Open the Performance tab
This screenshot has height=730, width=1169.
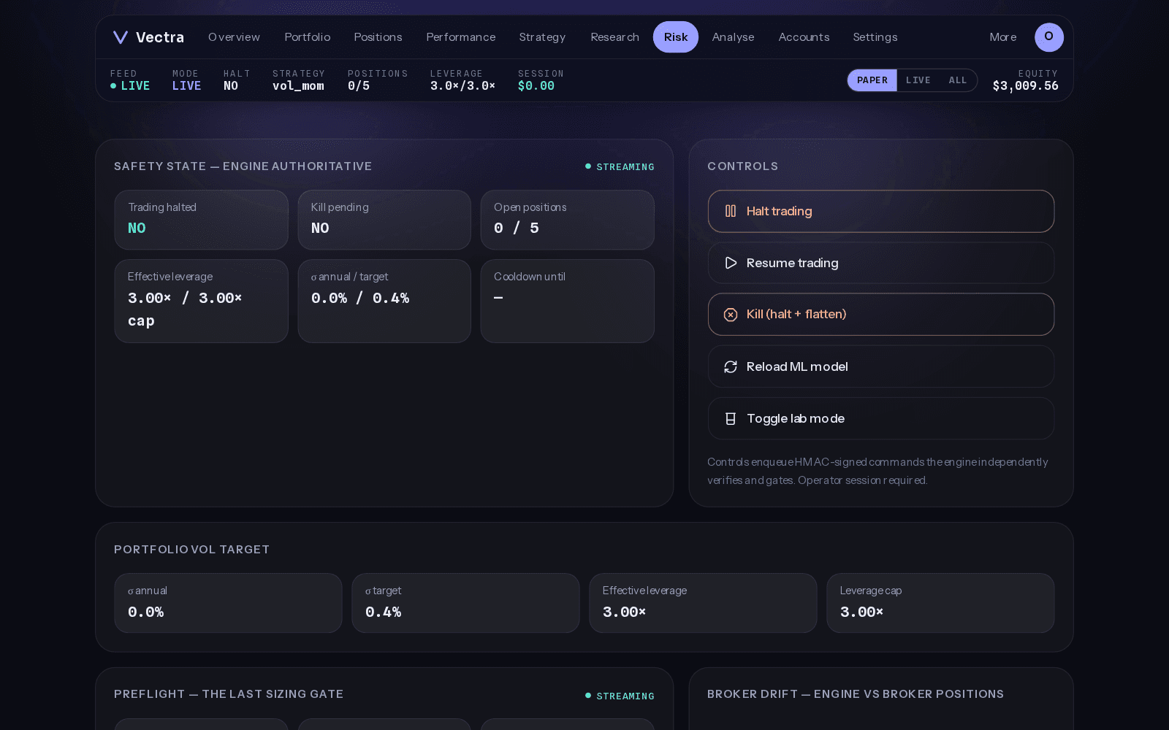pos(461,37)
